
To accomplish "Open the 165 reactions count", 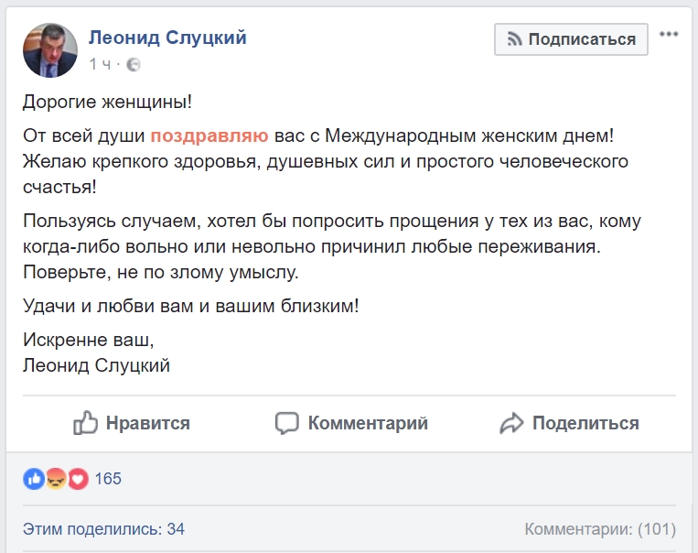I will 107,478.
